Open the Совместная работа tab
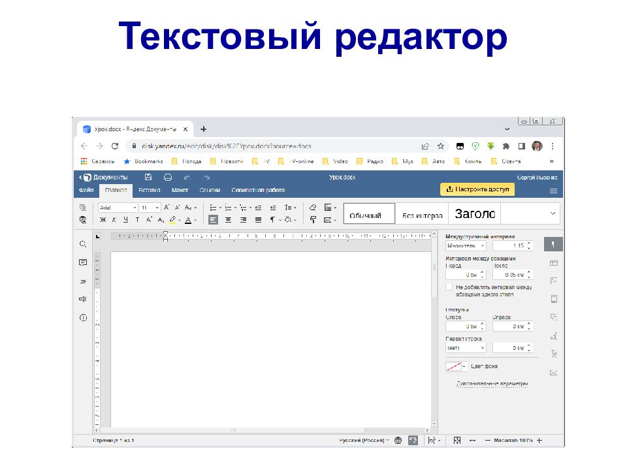This screenshot has width=627, height=470. pos(258,190)
